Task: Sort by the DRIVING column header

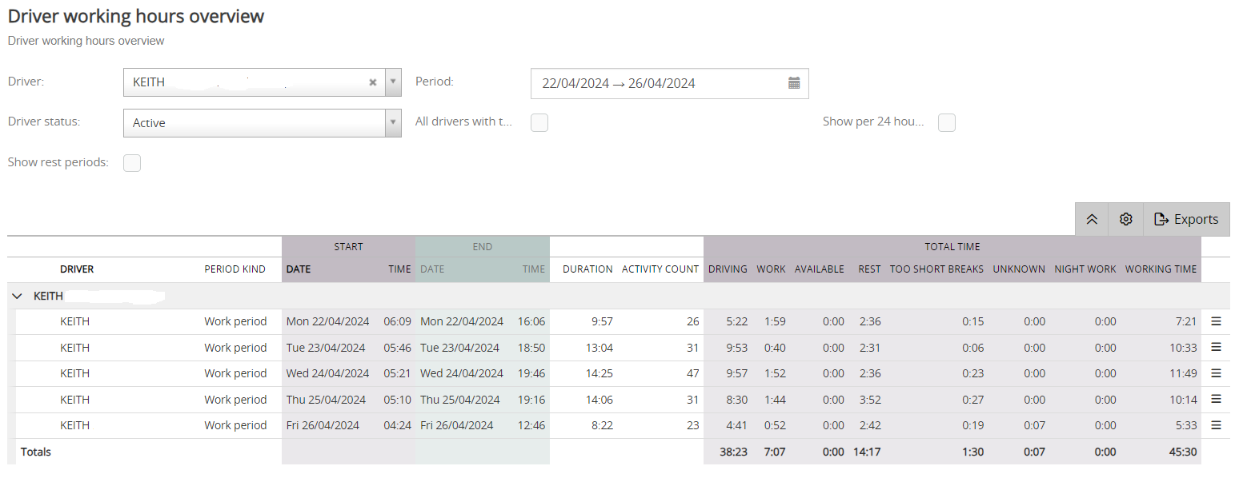Action: 728,269
